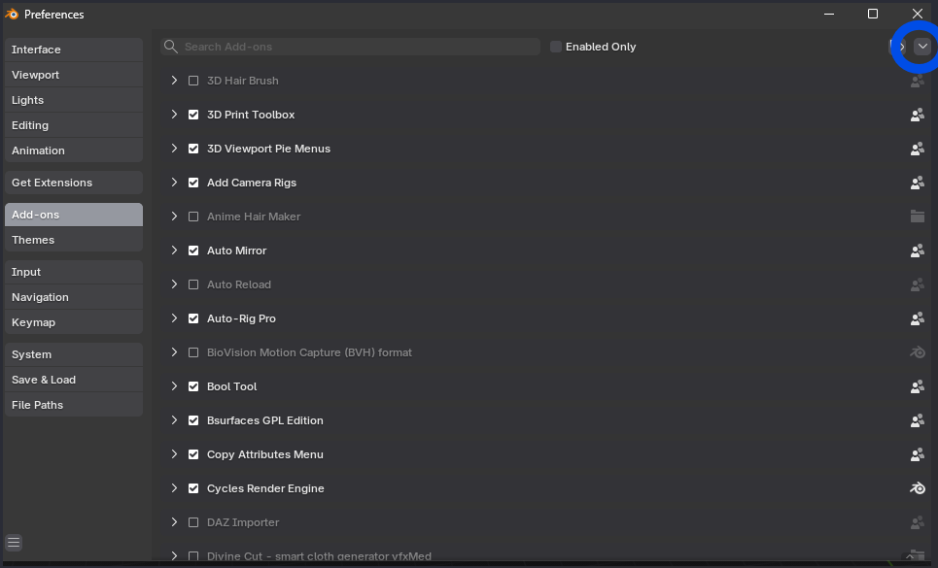Open the Save & Load tab

74,380
